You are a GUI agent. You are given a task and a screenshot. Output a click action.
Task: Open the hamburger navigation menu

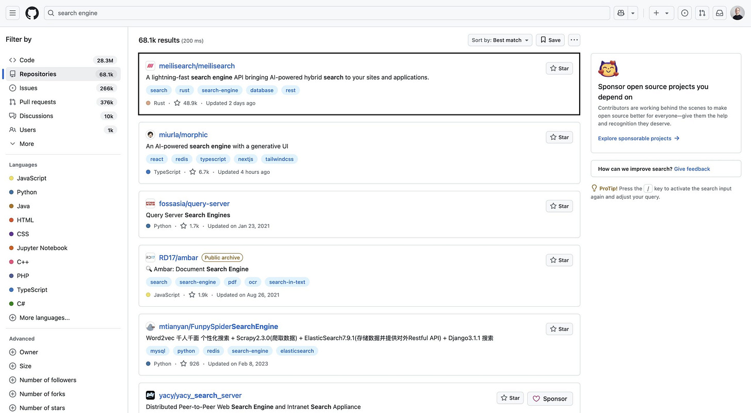click(x=13, y=13)
